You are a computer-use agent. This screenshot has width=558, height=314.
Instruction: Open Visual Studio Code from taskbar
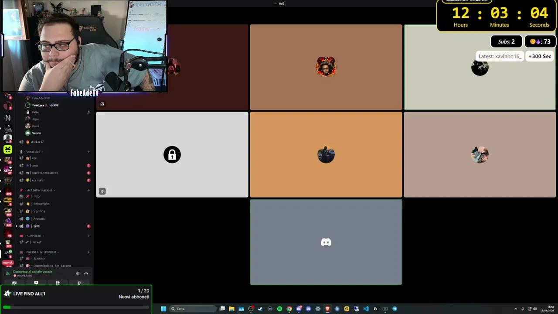pyautogui.click(x=366, y=309)
